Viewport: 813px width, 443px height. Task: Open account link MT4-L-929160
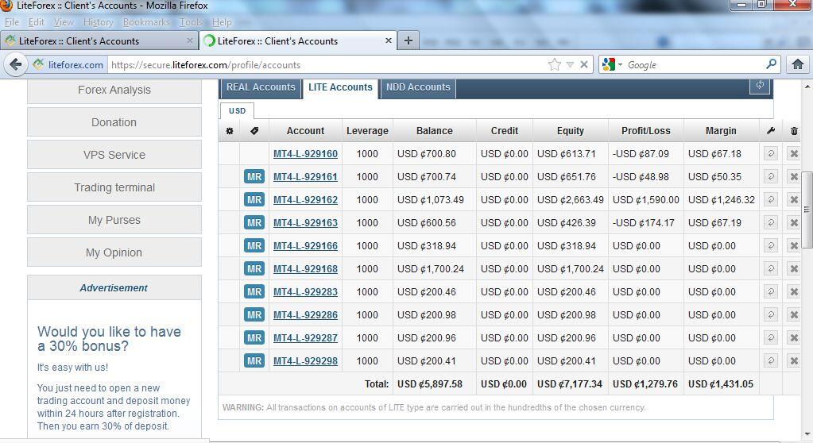coord(305,154)
